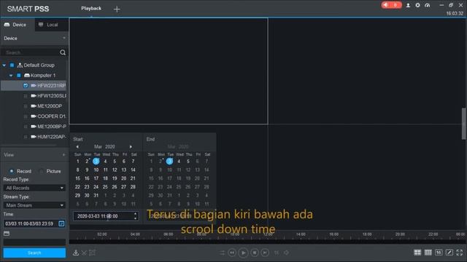Toggle the Default Group checkbox
The height and width of the screenshot is (262, 467).
(12, 65)
